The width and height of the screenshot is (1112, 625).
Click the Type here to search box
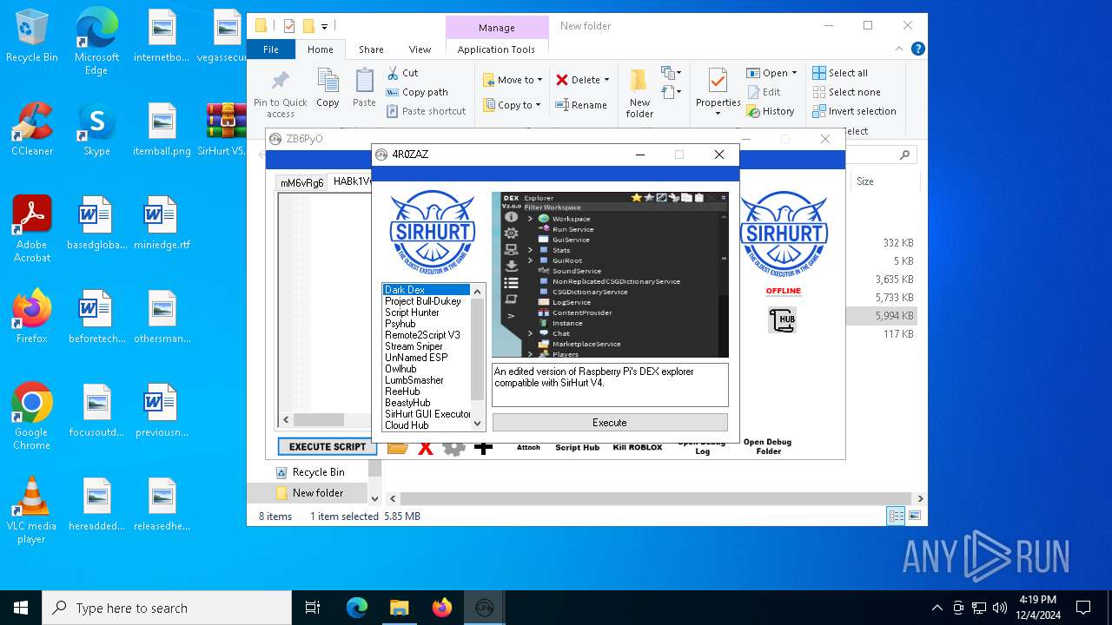(167, 608)
